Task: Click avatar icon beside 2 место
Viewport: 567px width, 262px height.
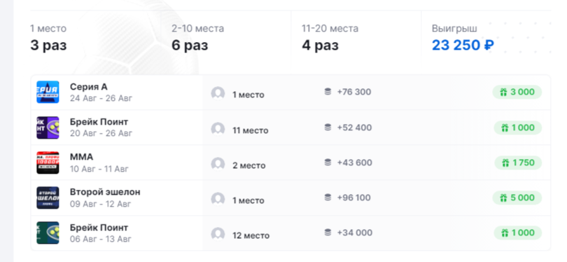Action: coord(218,165)
